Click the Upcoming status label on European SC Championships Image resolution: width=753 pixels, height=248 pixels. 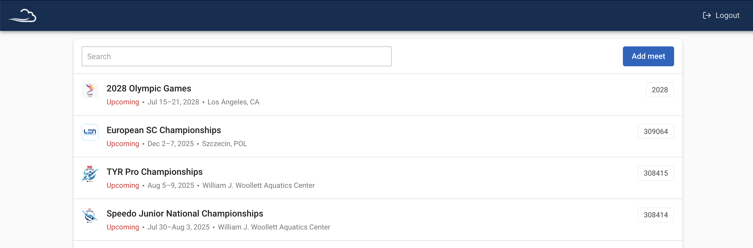[122, 144]
